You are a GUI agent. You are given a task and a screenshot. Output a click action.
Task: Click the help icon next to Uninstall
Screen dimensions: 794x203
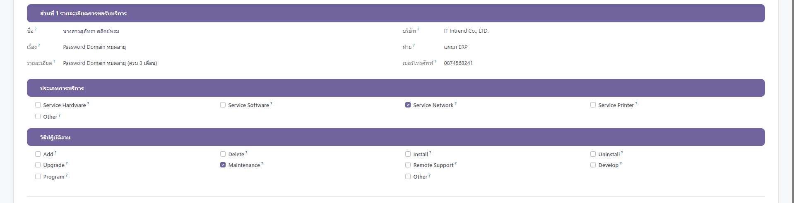[622, 153]
